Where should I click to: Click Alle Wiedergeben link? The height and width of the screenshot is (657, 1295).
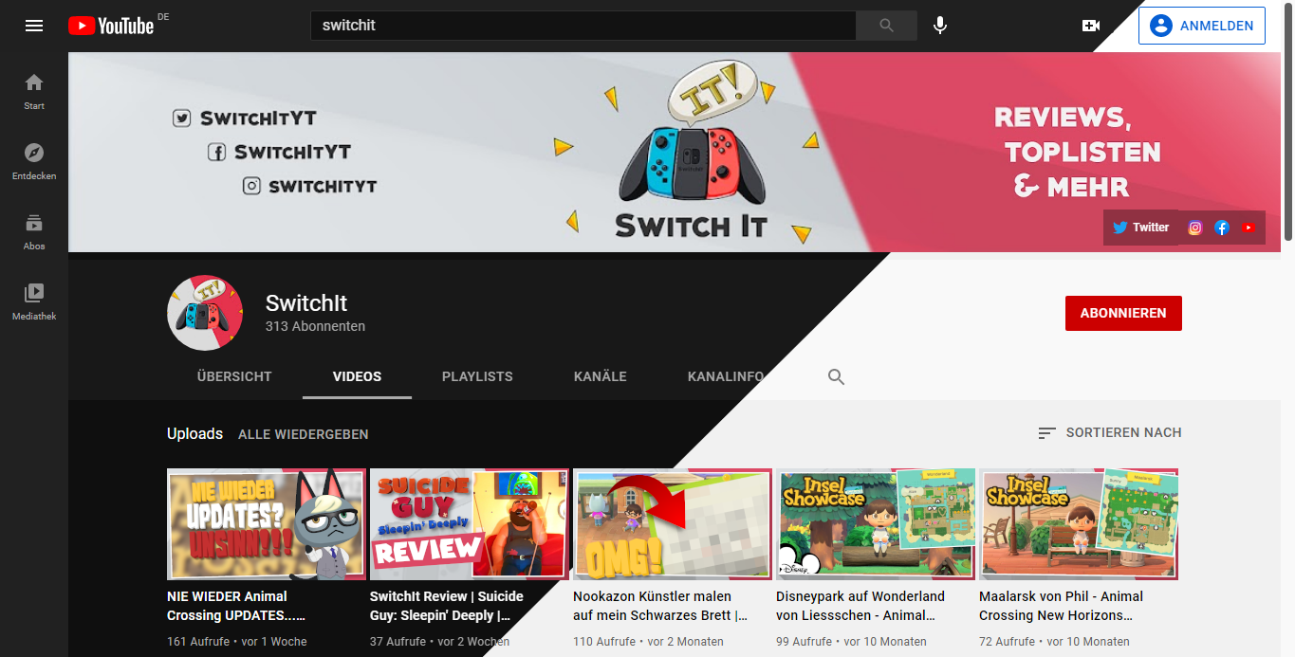[303, 434]
